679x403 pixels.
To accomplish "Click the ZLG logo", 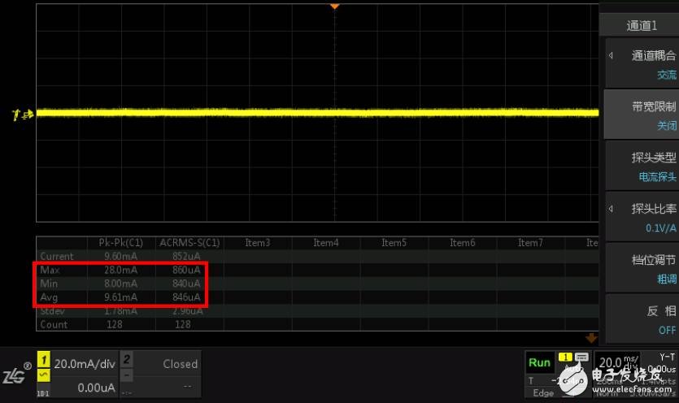I will (16, 375).
